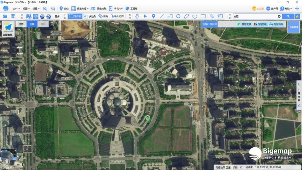Click the blue search magnifier button
302x170 pixels.
pyautogui.click(x=288, y=16)
